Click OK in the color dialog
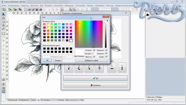This screenshot has height=105, width=186. (x=47, y=60)
